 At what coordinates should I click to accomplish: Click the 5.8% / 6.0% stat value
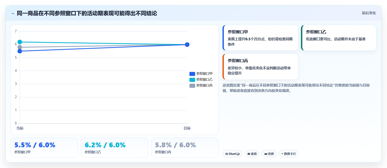click(175, 145)
